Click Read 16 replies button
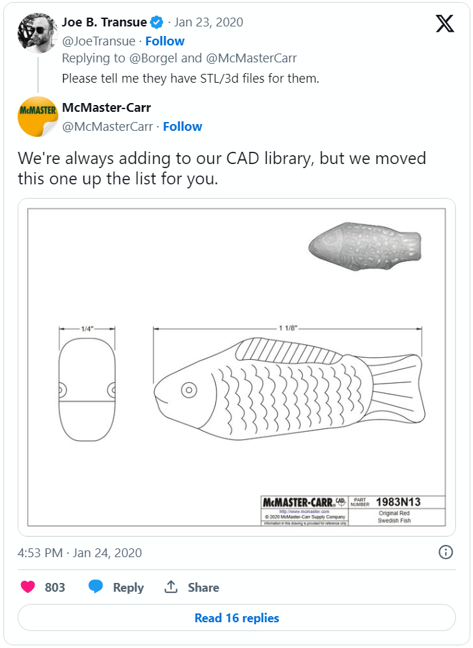Image resolution: width=473 pixels, height=648 pixels. tap(237, 617)
